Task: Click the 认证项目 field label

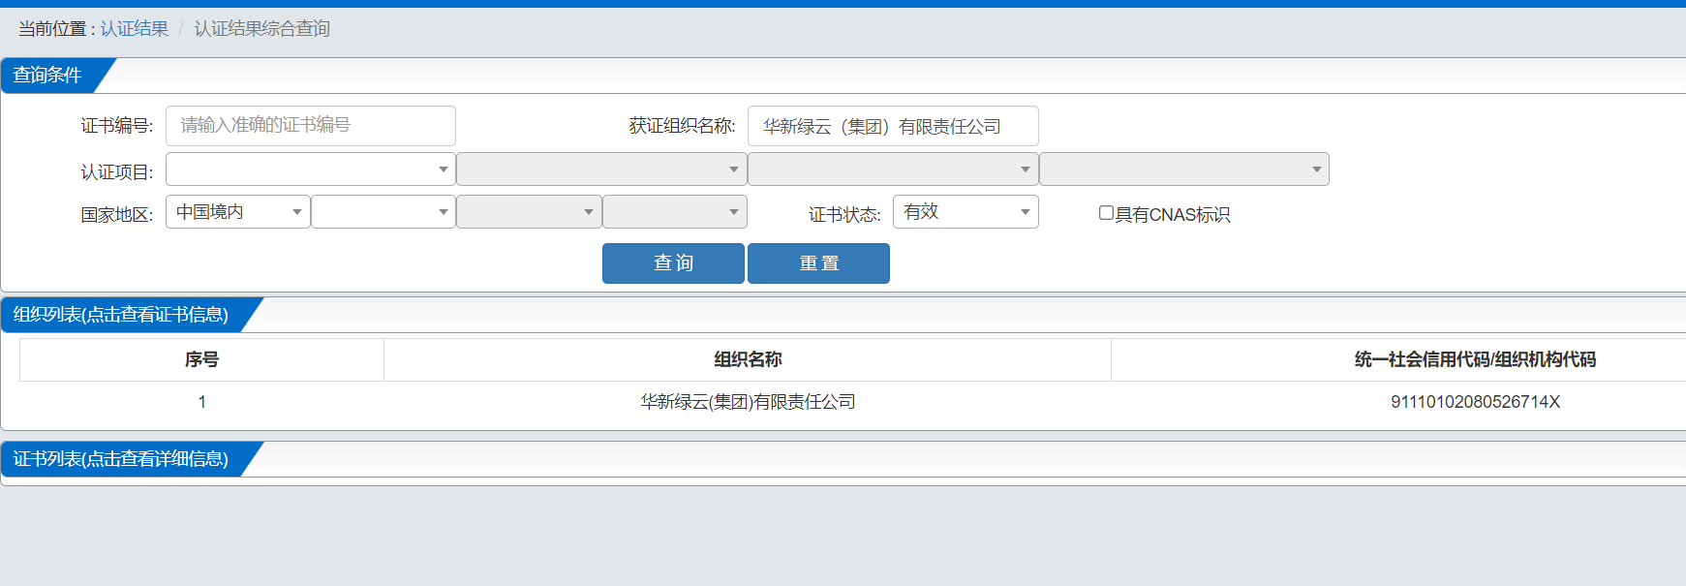Action: (x=117, y=172)
